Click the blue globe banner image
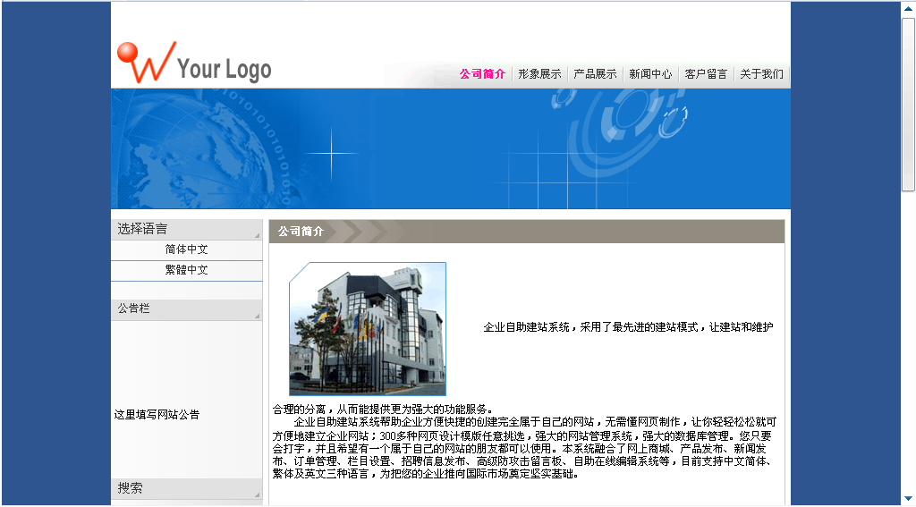Screen dimensions: 916x507 pyautogui.click(x=451, y=149)
